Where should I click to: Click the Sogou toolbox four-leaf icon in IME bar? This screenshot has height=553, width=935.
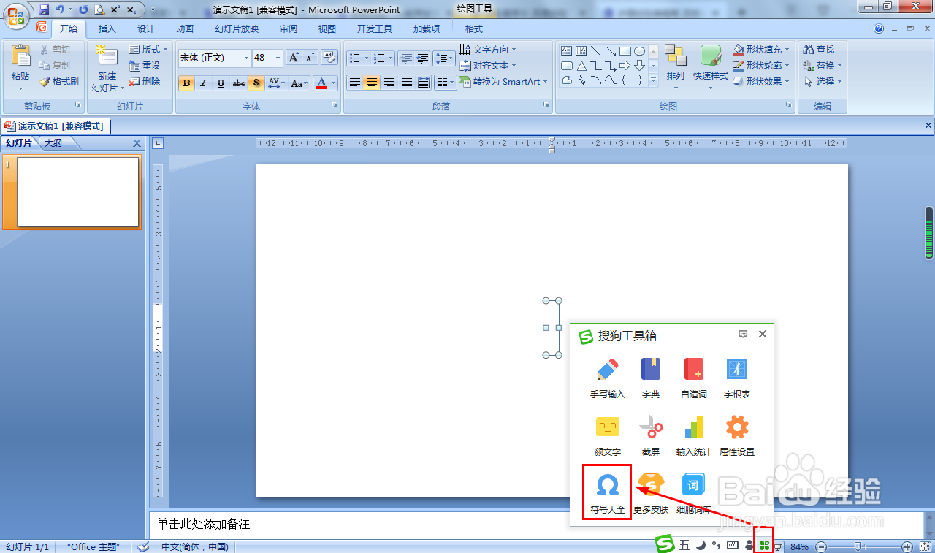coord(764,545)
